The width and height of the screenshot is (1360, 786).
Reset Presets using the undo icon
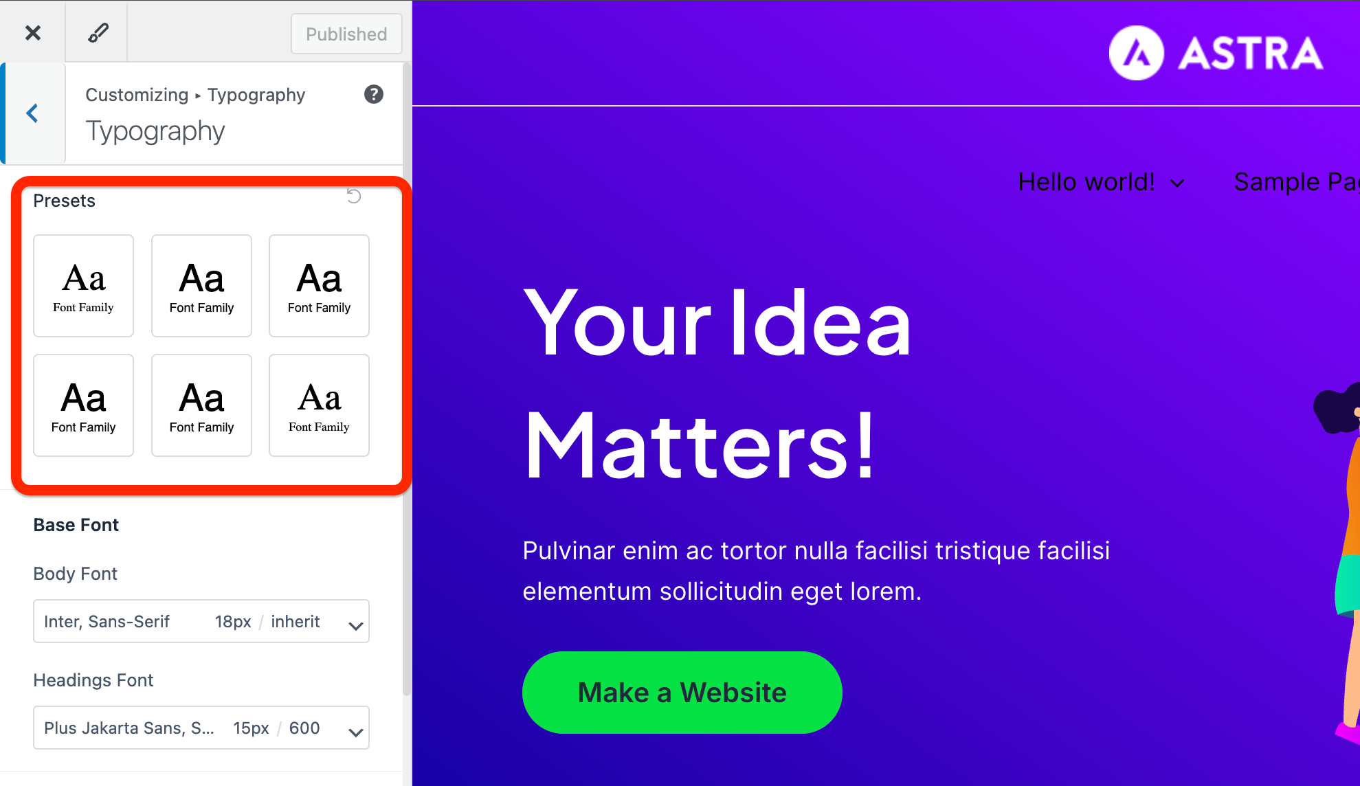point(354,196)
